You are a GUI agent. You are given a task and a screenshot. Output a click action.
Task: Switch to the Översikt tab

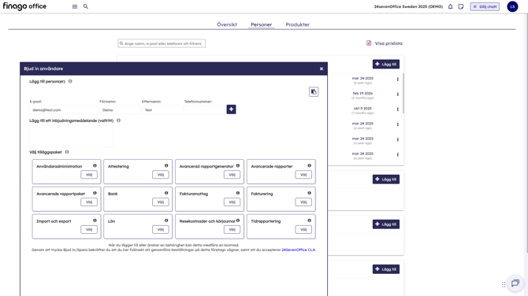[x=227, y=24]
